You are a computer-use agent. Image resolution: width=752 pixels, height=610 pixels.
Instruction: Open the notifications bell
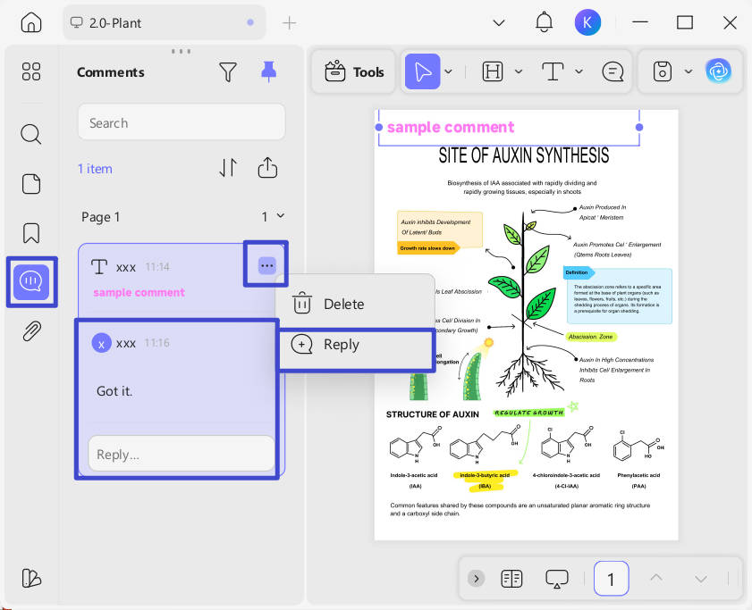[x=544, y=22]
